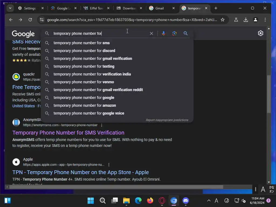Open the Chrome profile icon
276x207 pixels.
256,20
